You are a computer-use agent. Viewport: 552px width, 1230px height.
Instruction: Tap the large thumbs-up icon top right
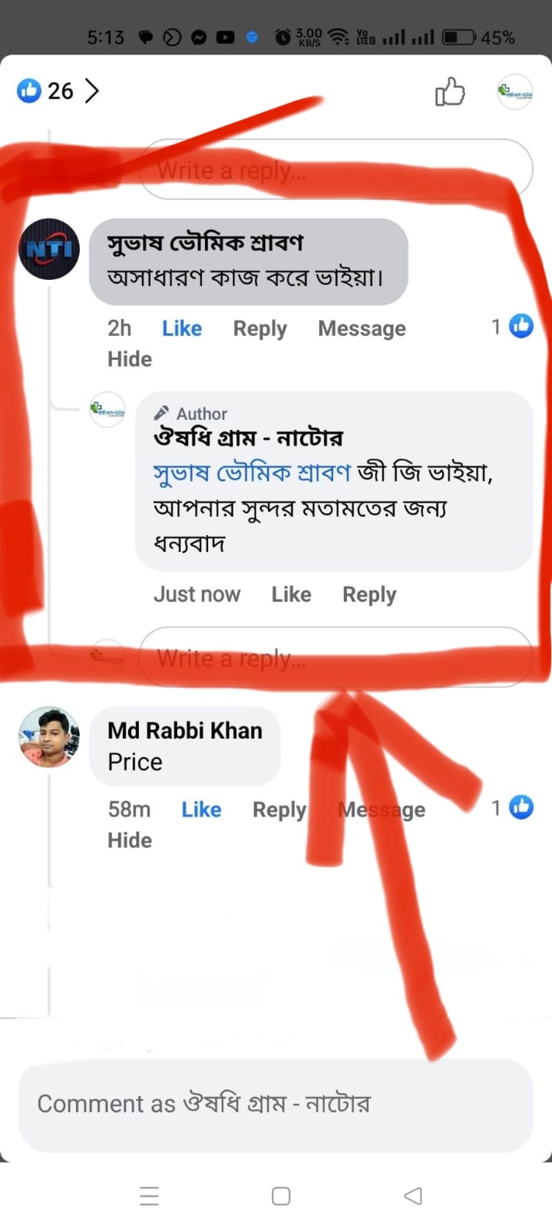(450, 91)
